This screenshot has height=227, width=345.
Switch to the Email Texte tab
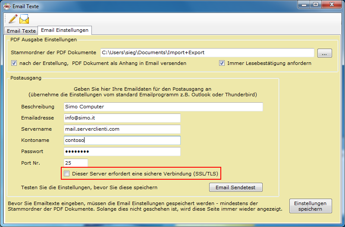pos(21,31)
